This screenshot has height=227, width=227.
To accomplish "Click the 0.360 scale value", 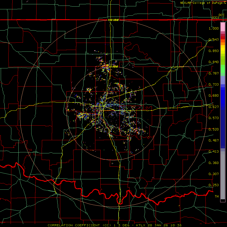I will (214, 163).
